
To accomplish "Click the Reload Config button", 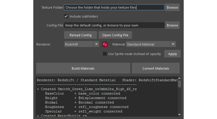I will pos(80,35).
